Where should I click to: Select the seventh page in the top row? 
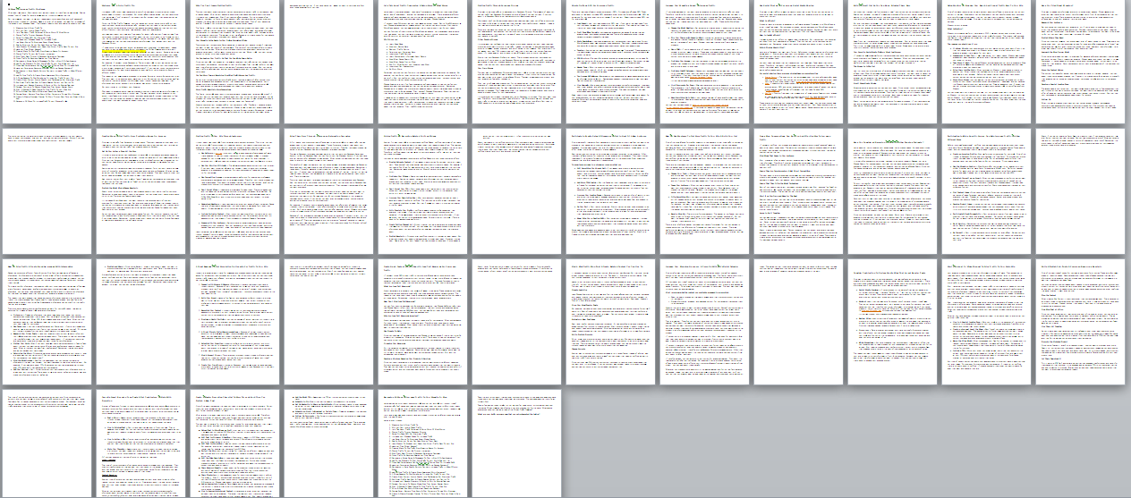pyautogui.click(x=610, y=62)
